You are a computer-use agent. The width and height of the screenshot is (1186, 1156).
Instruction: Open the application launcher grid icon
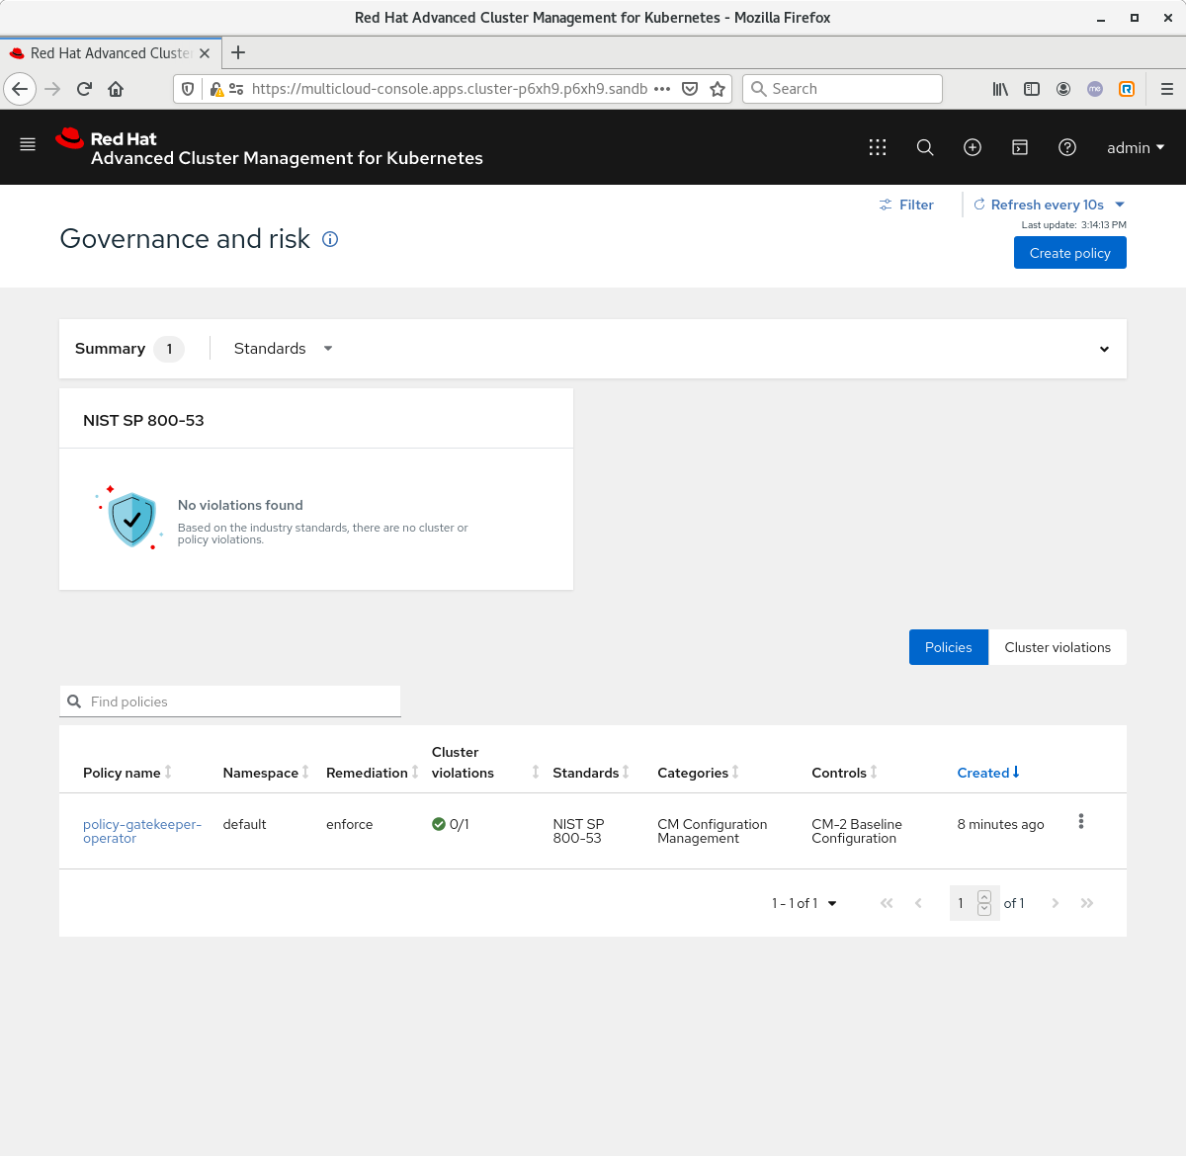coord(878,147)
